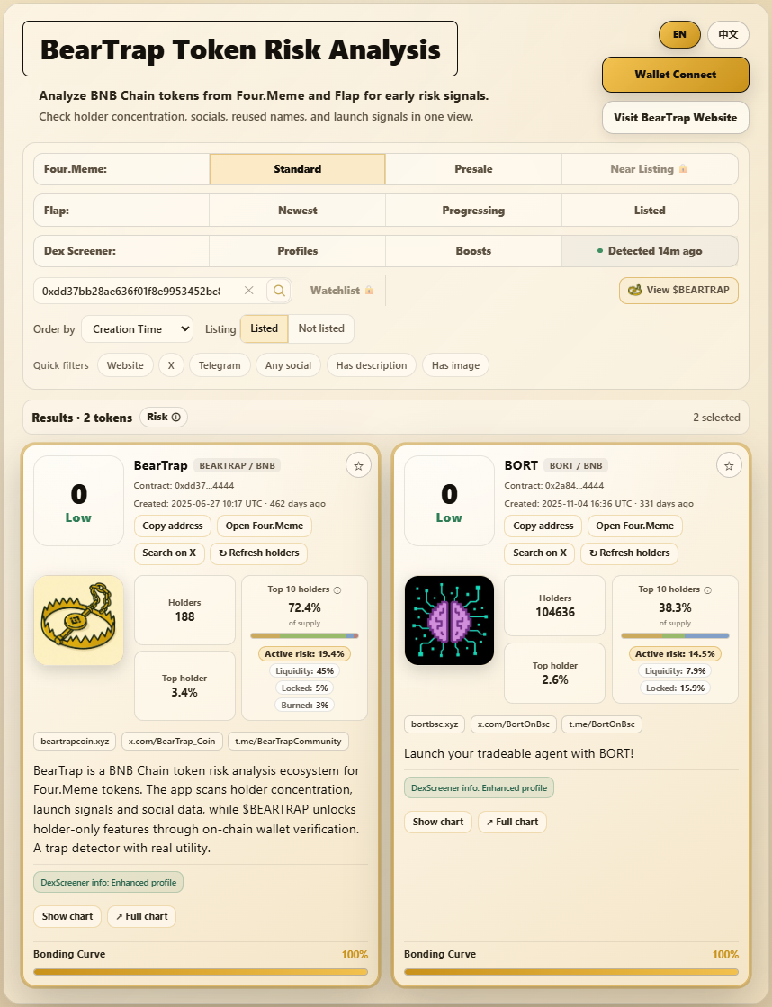Select the Flap Progressing tab
The image size is (772, 1007).
pyautogui.click(x=473, y=211)
